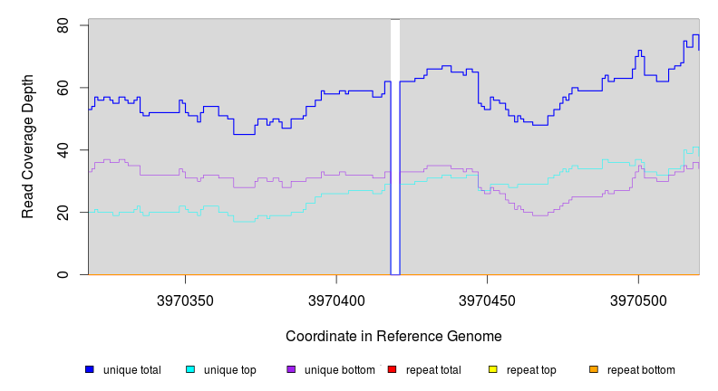Click the cyan unique top legend swatch
The height and width of the screenshot is (391, 718).
[190, 369]
